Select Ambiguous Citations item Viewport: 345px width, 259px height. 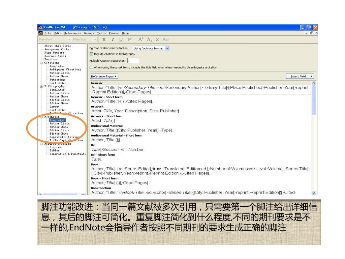coord(65,69)
